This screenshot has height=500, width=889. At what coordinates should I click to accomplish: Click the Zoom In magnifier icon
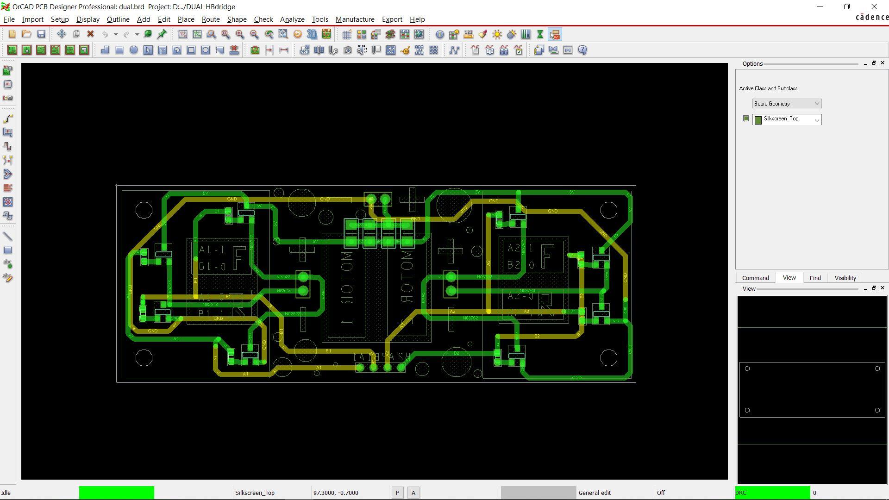pyautogui.click(x=240, y=34)
